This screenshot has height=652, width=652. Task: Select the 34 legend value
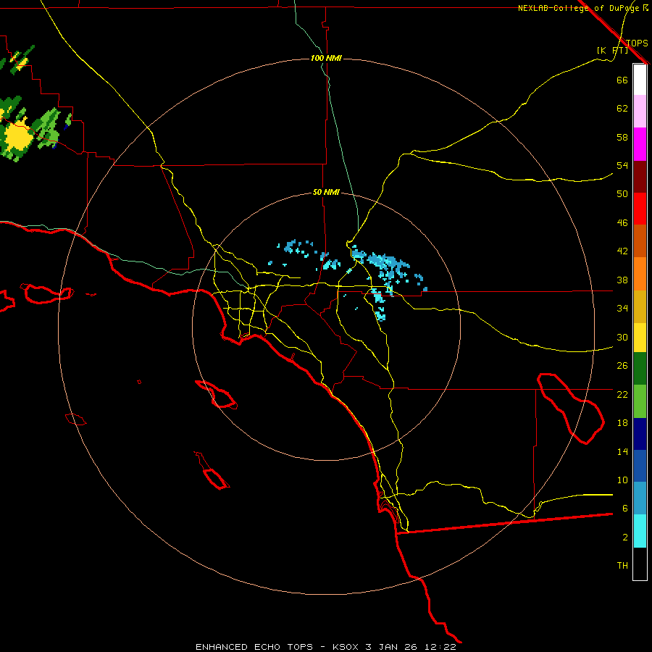point(622,309)
